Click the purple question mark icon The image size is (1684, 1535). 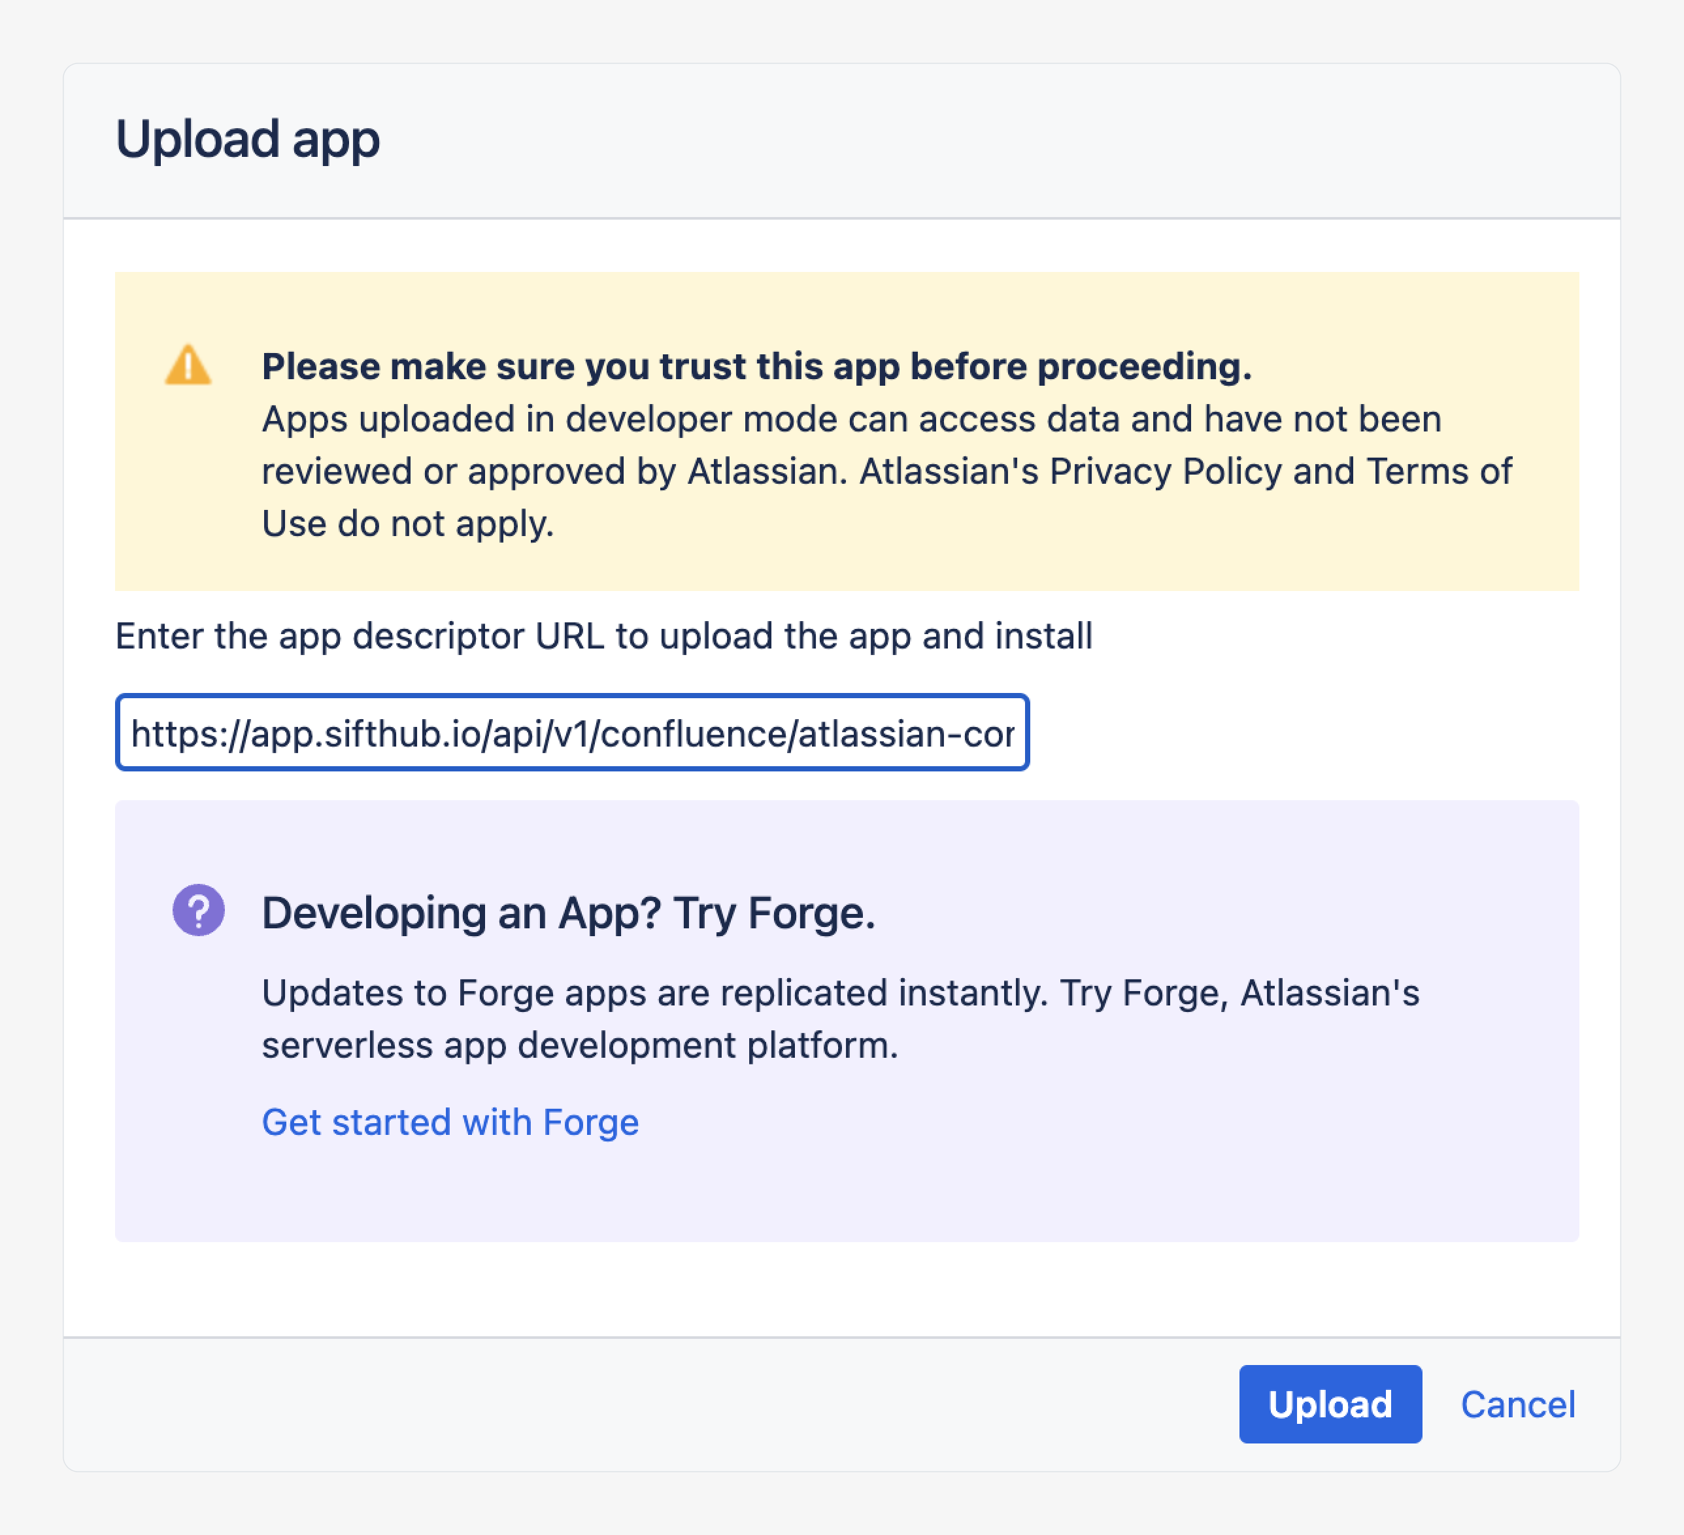click(199, 910)
